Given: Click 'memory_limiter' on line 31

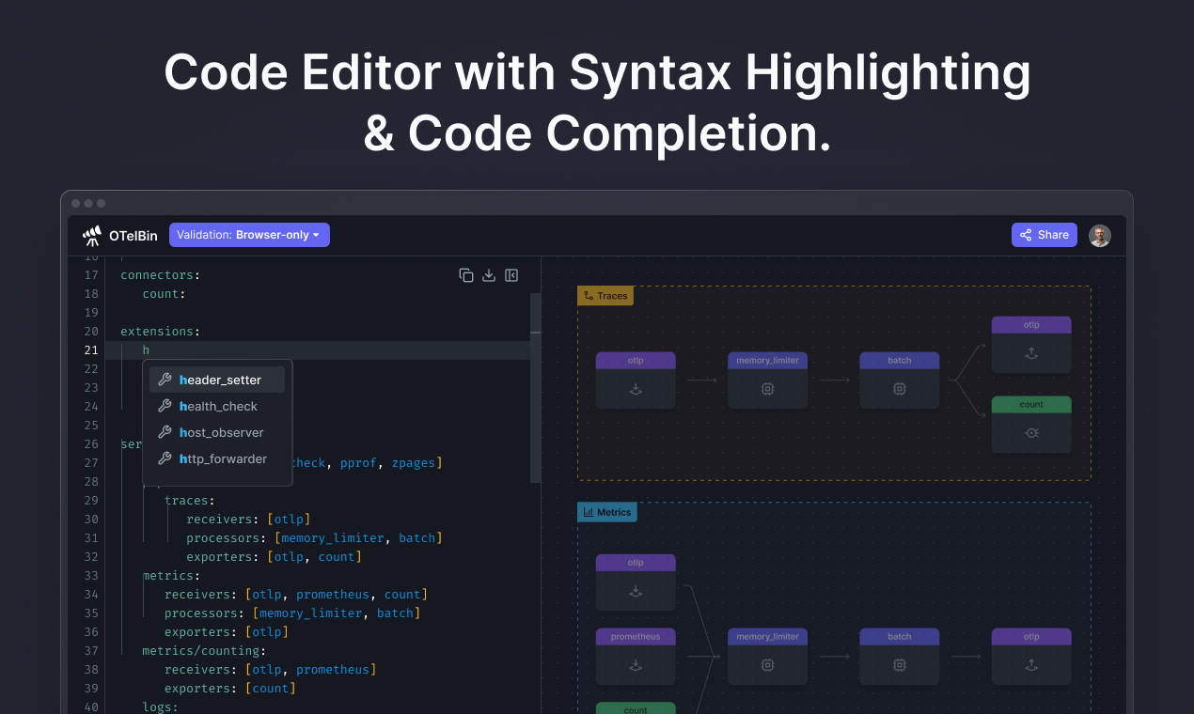Looking at the screenshot, I should tap(333, 538).
